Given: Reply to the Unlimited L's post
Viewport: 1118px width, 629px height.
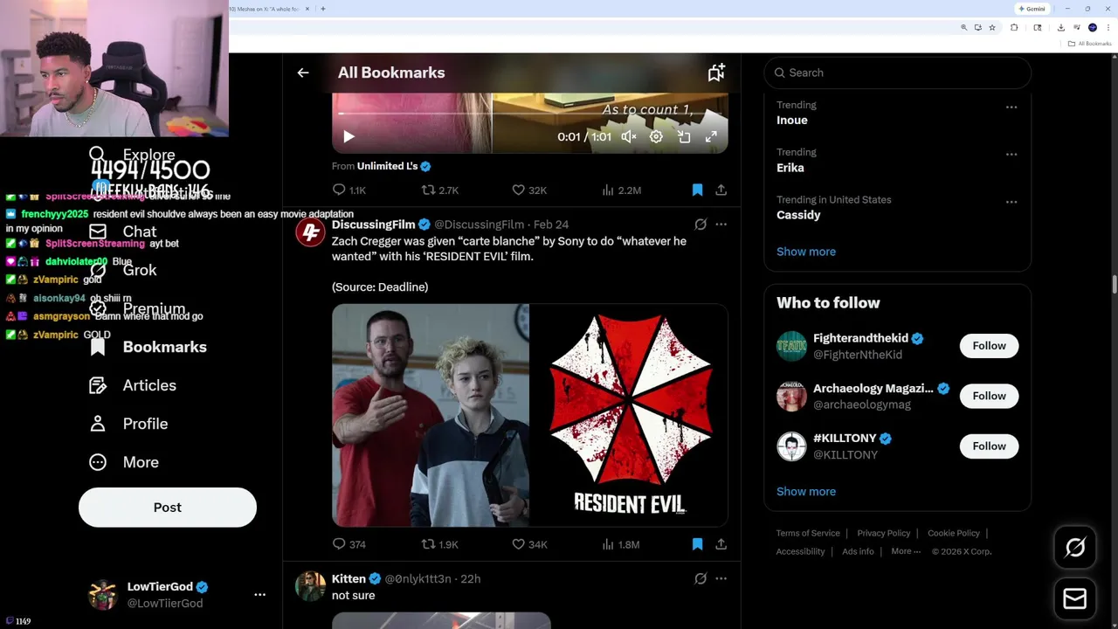Looking at the screenshot, I should pyautogui.click(x=349, y=190).
